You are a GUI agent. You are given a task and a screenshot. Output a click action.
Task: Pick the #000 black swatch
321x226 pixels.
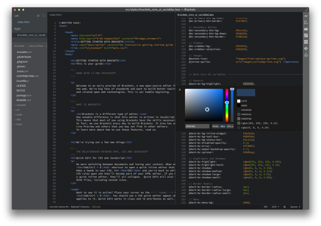point(239,106)
